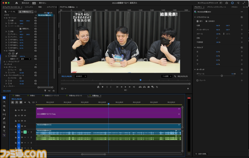Screen dimensions: 249x158
Task: Open the playback resolution フル画質 dropdown
Action: [x=167, y=76]
